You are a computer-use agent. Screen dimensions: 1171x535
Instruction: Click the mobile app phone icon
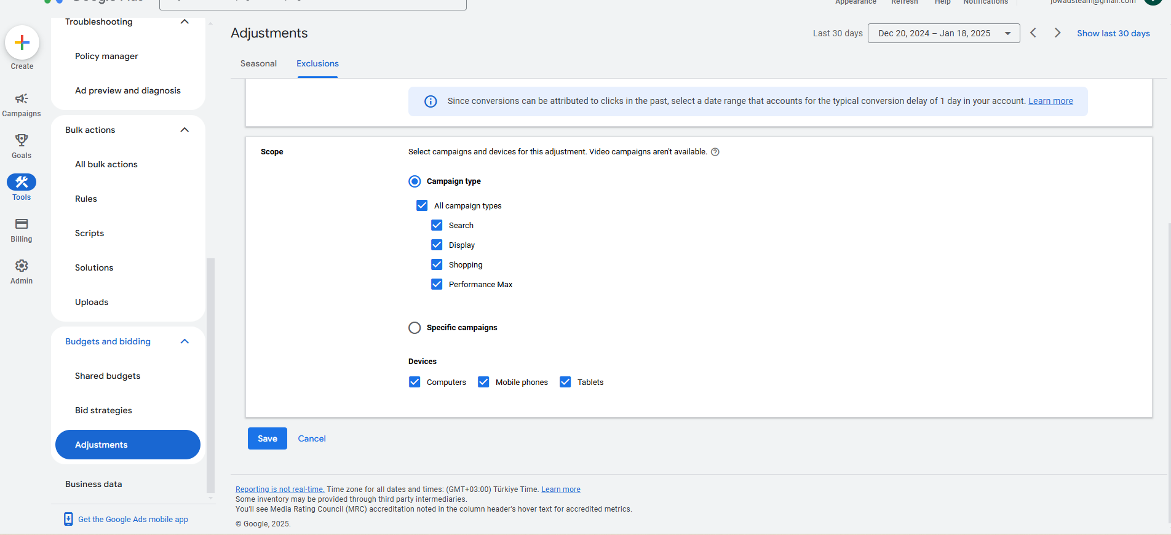point(68,519)
